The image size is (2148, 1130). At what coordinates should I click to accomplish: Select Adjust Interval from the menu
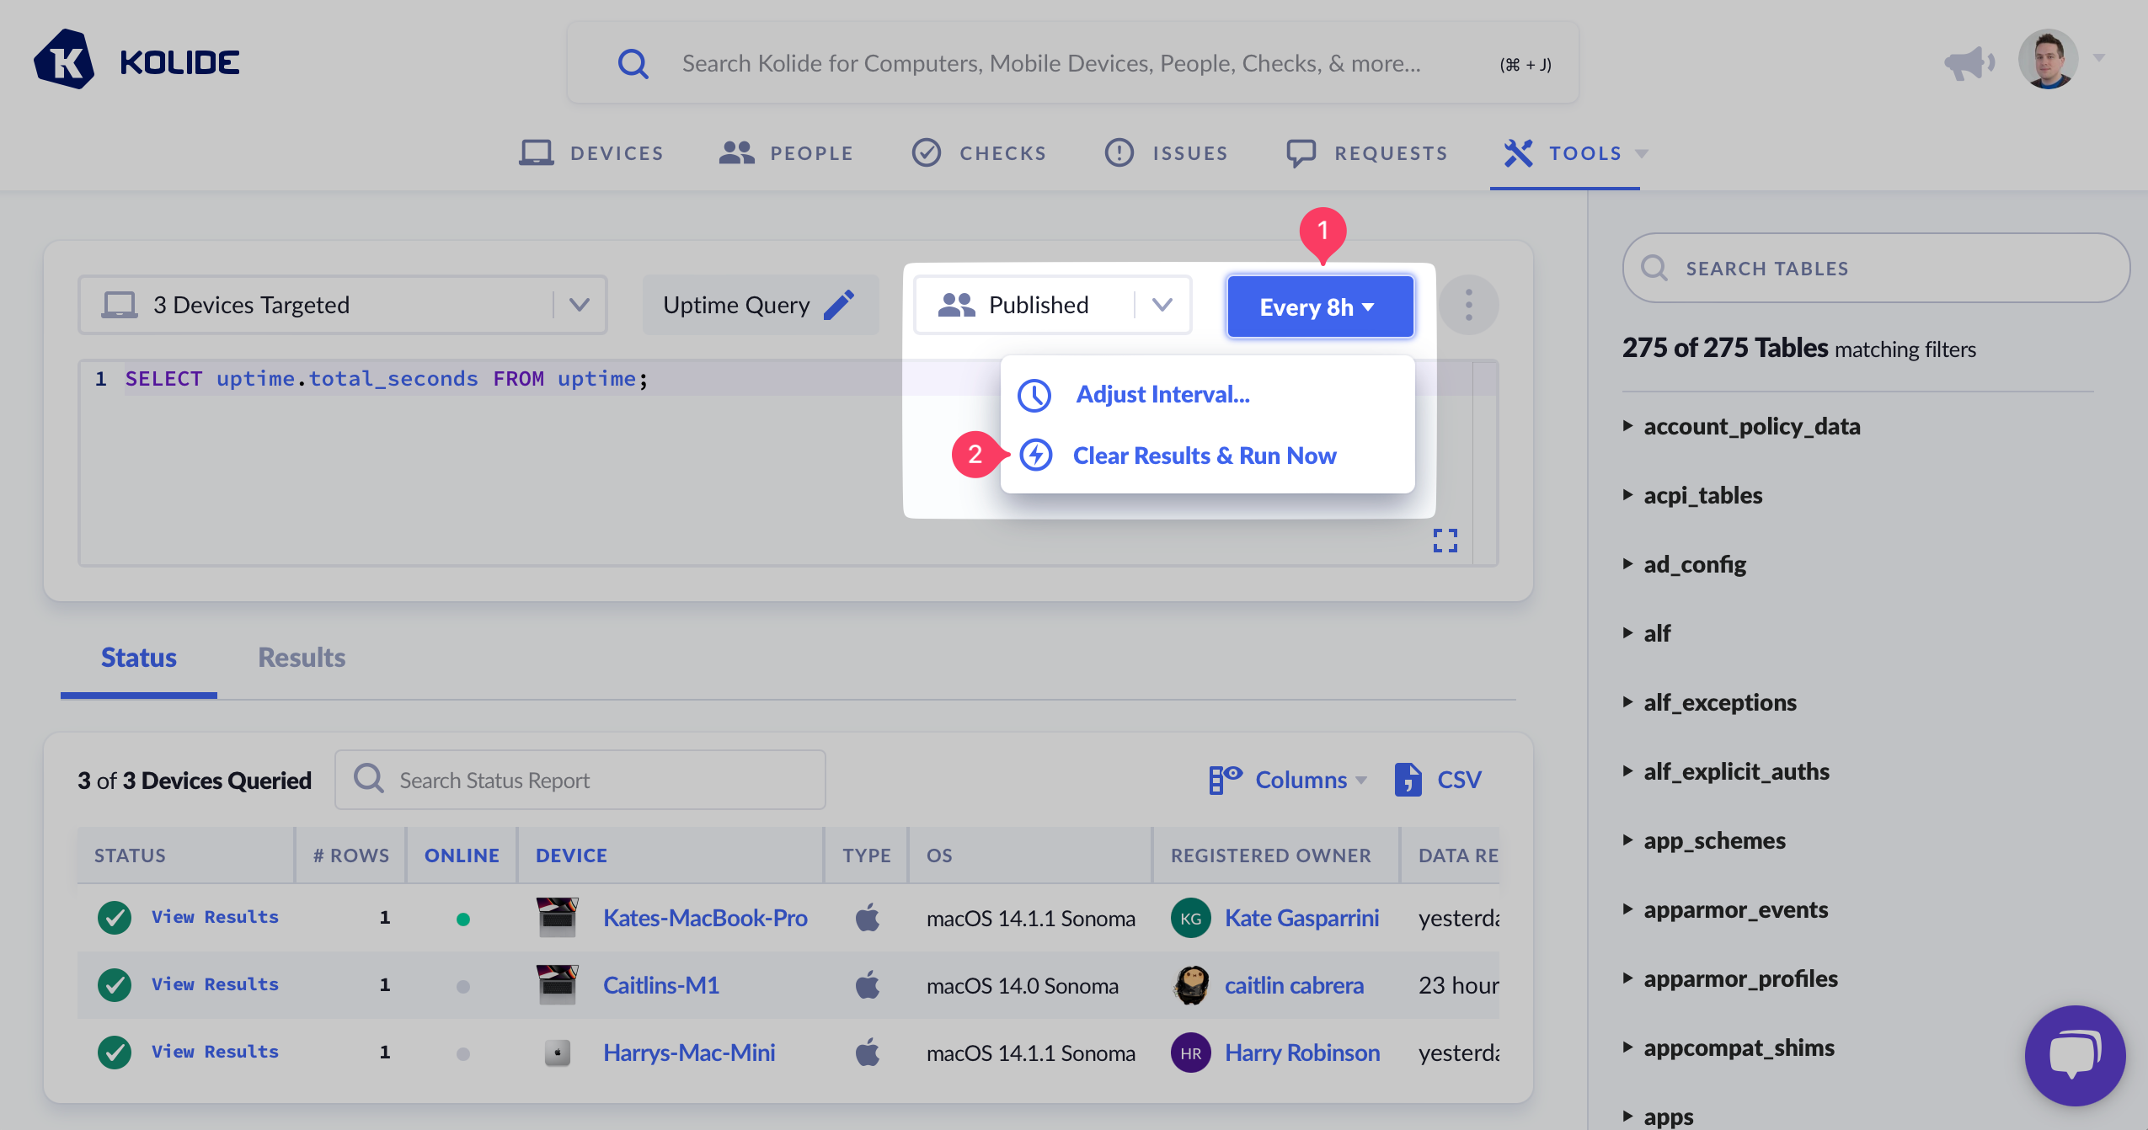pyautogui.click(x=1162, y=394)
